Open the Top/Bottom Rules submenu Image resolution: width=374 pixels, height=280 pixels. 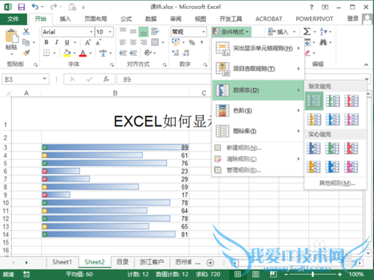[258, 69]
